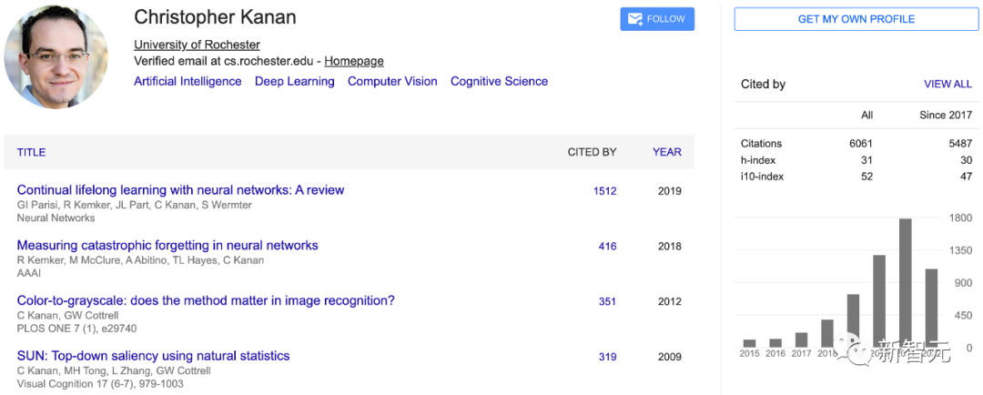Open the Color-to-grayscale paper

[206, 300]
